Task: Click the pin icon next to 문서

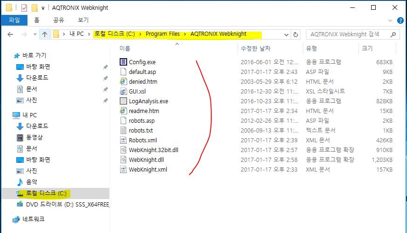Action: coord(105,89)
